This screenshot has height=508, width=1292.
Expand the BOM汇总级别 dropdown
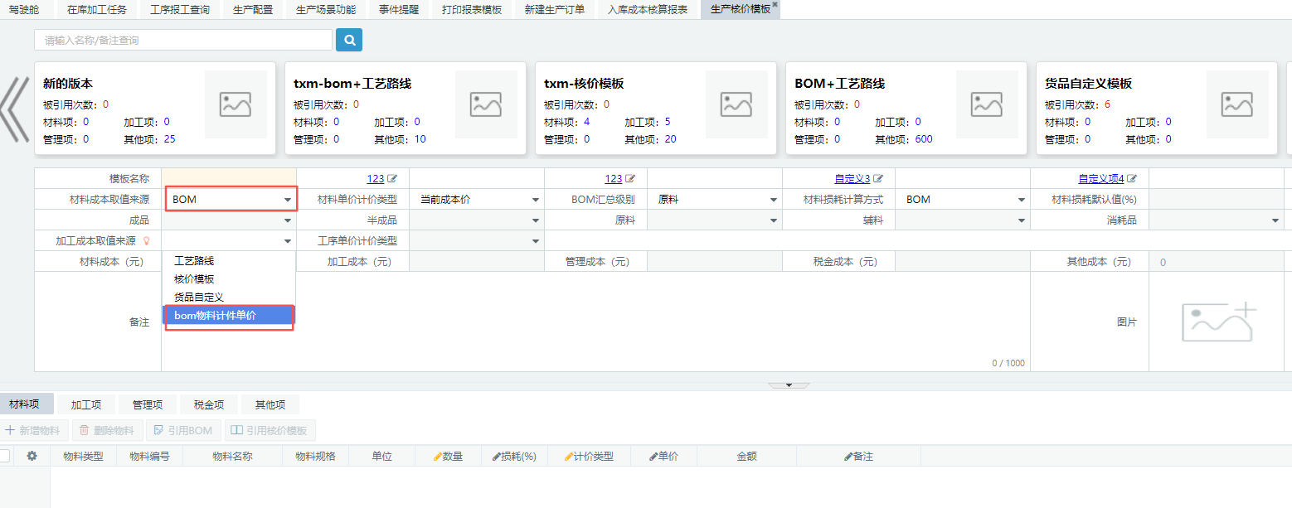click(716, 200)
